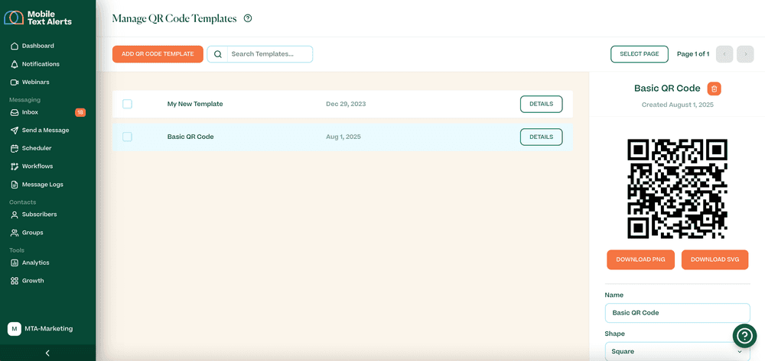The height and width of the screenshot is (361, 765).
Task: Go to next page arrow
Action: point(745,54)
